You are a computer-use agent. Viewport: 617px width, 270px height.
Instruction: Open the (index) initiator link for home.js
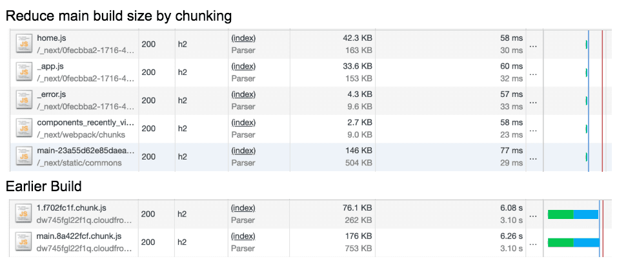click(x=243, y=39)
